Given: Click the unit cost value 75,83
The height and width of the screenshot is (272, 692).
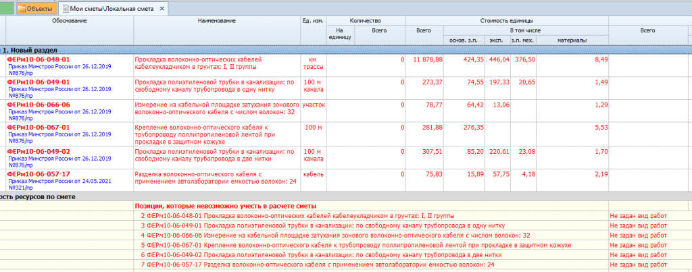Looking at the screenshot, I should pyautogui.click(x=435, y=174).
